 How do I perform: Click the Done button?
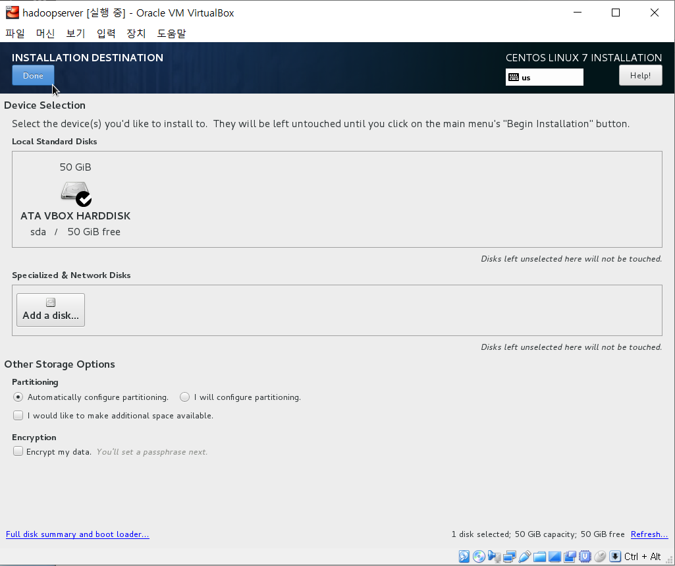33,75
